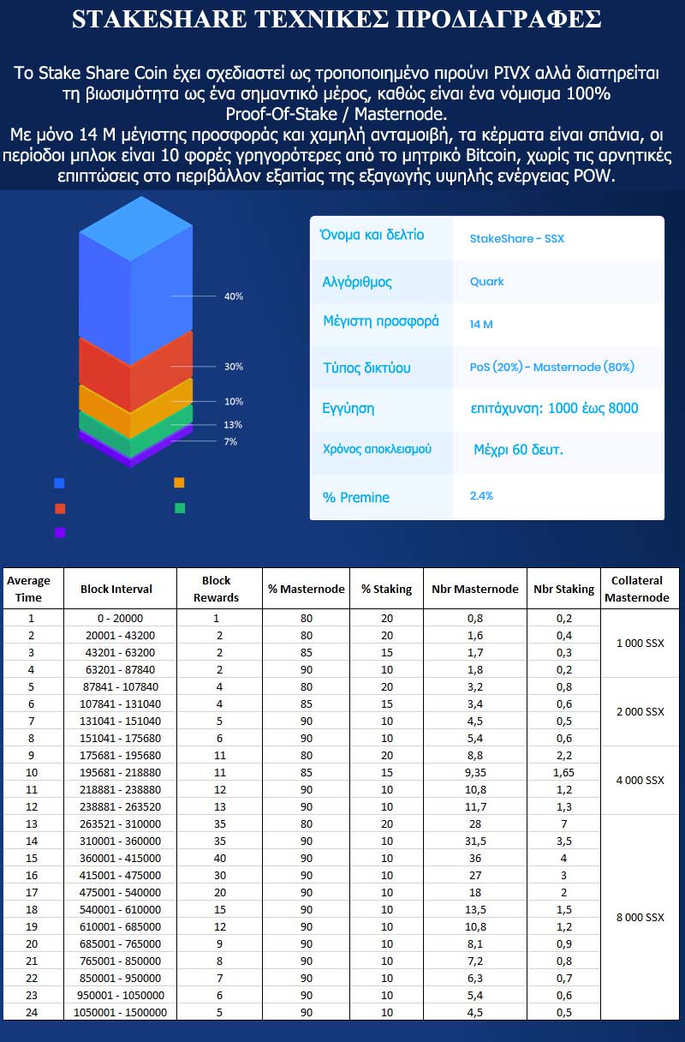
Task: Click the 40% chart label
Action: click(233, 296)
